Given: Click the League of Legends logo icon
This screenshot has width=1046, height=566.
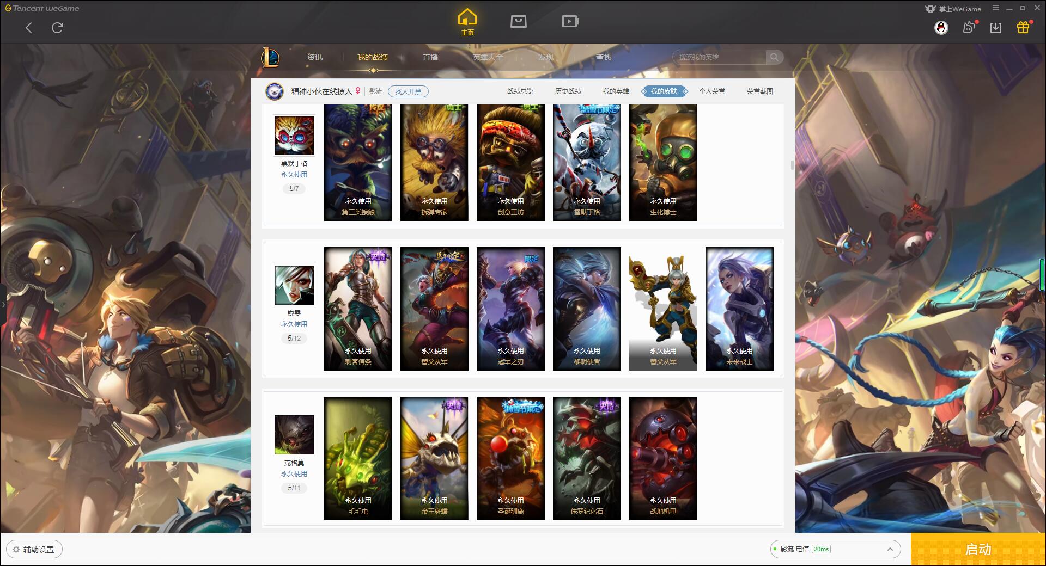Looking at the screenshot, I should (271, 57).
